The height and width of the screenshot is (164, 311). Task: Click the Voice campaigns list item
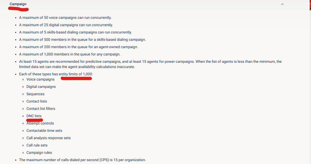point(41,79)
